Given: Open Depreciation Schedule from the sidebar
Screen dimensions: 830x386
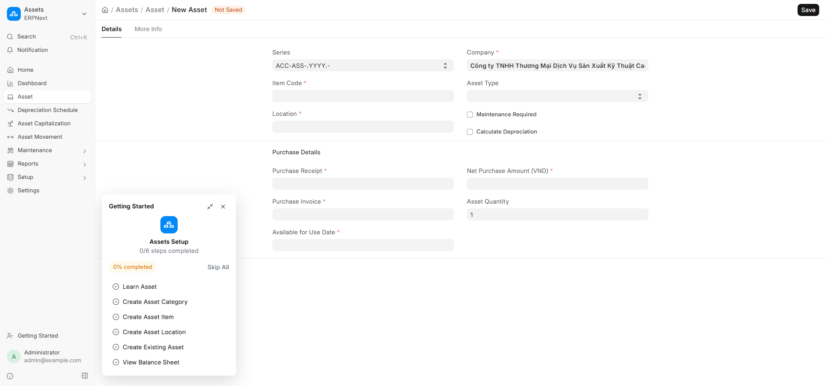Looking at the screenshot, I should coord(47,110).
